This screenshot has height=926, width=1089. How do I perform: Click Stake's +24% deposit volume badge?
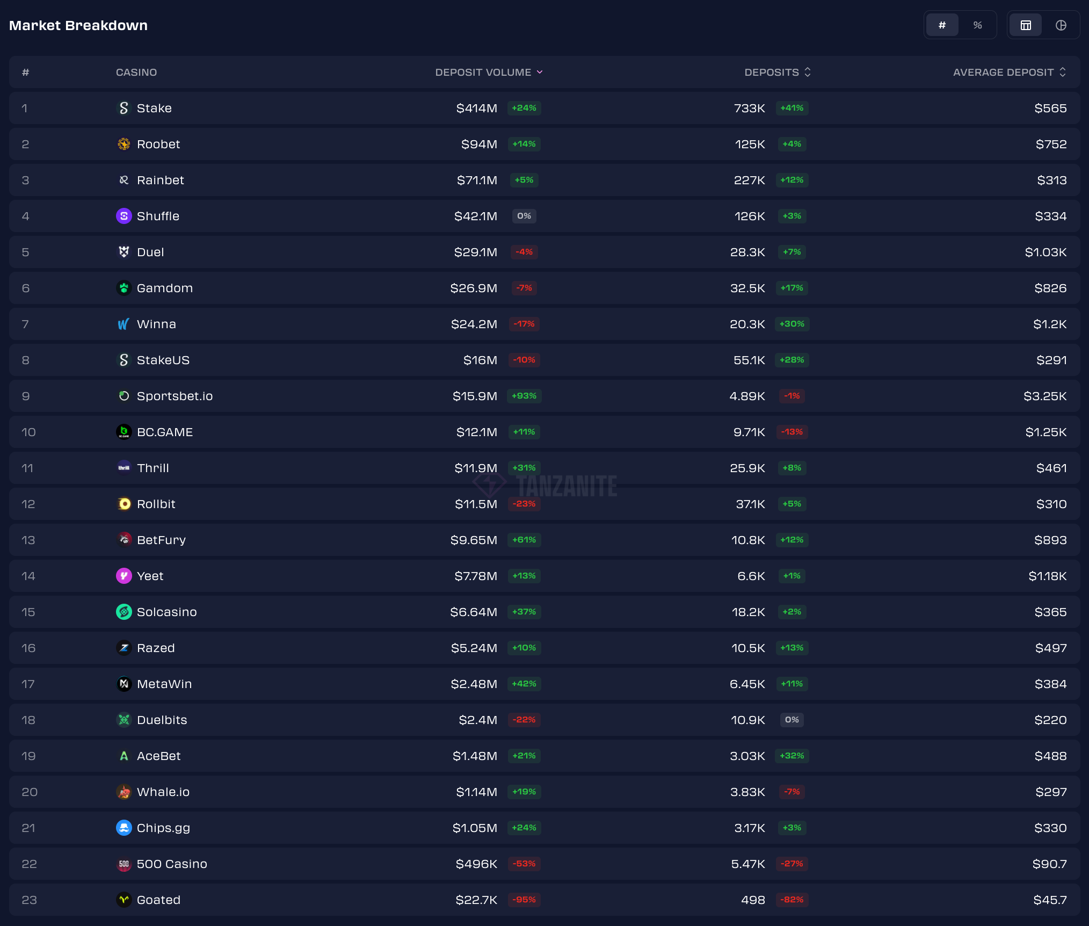pos(524,108)
